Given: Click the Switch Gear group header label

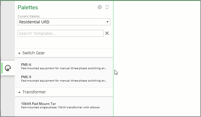Looking at the screenshot, I should [34, 53].
